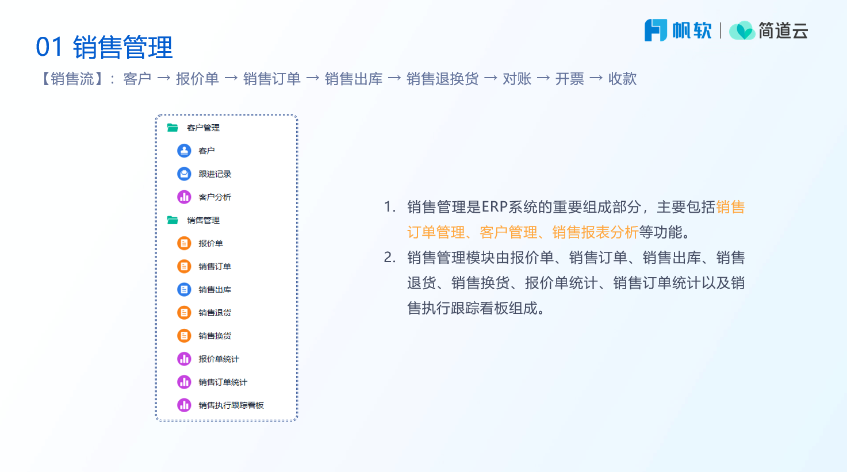The image size is (847, 472).
Task: Select the 客户 entry label
Action: 206,151
